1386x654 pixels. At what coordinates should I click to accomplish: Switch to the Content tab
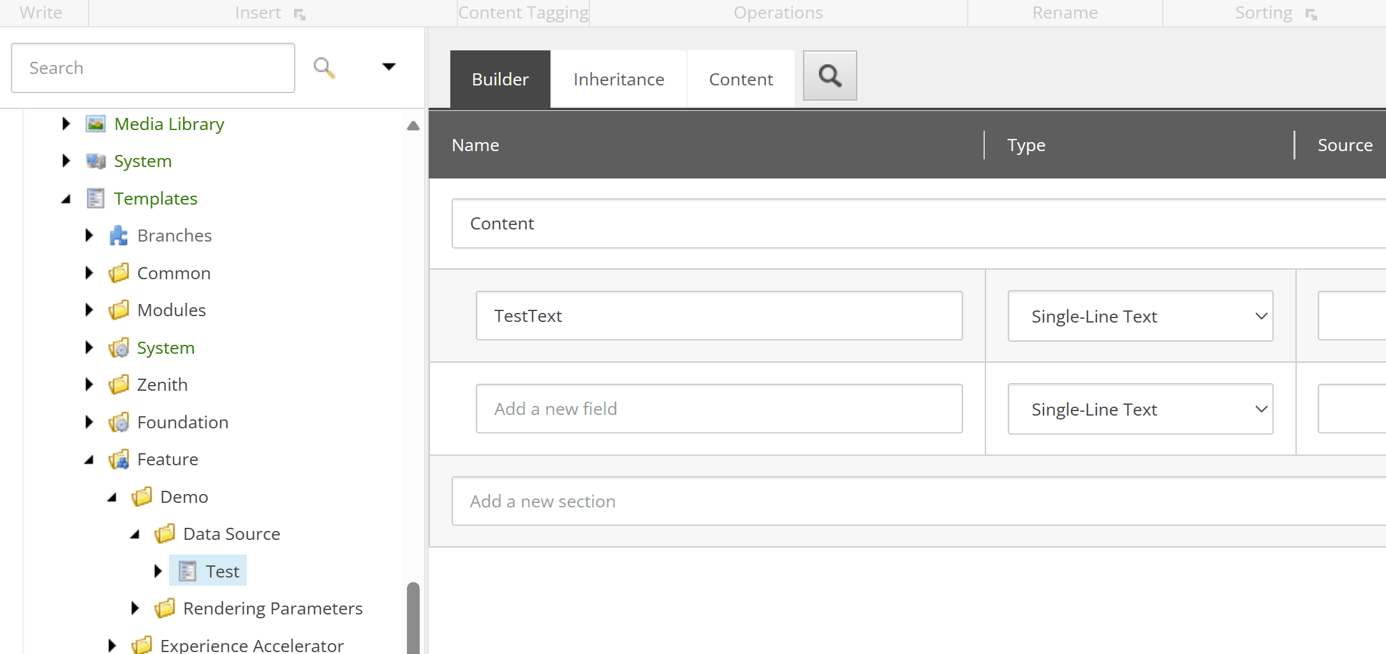click(x=741, y=80)
